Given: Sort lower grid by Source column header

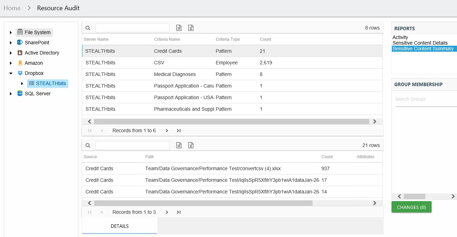Looking at the screenshot, I should [90, 157].
